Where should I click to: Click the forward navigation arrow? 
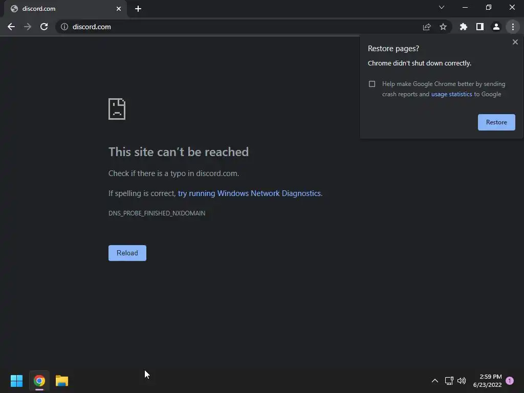pyautogui.click(x=28, y=27)
